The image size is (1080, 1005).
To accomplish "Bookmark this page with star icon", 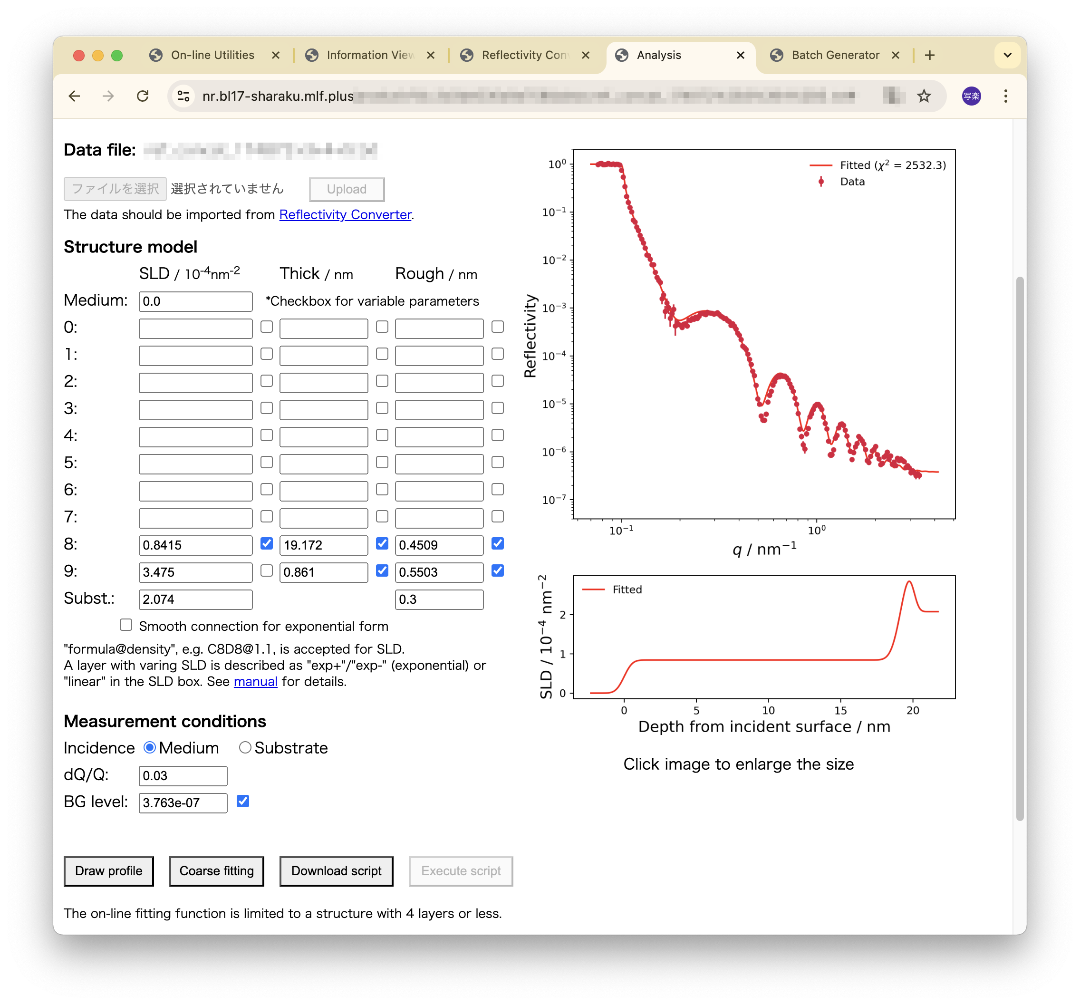I will click(x=924, y=97).
